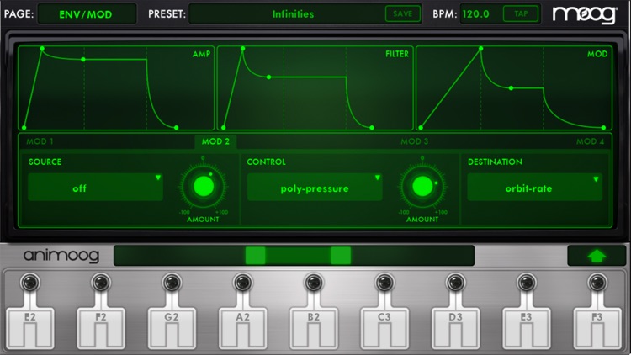
Task: Select the round knob above the F2 key
Action: tap(101, 283)
